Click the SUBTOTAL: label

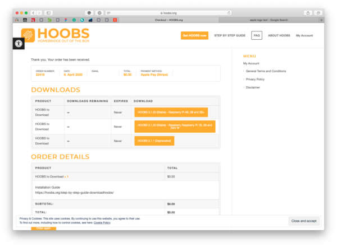tap(44, 204)
